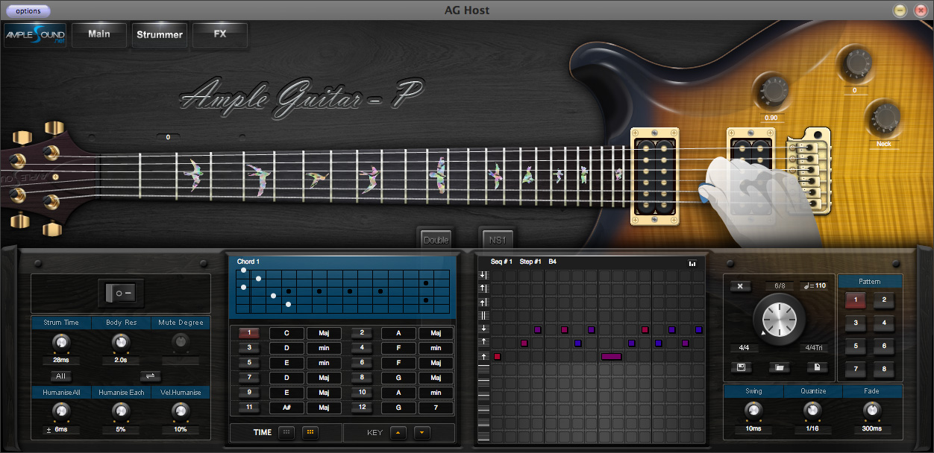Viewport: 934px width, 453px height.
Task: Select chord slot 12 button
Action: pos(361,408)
